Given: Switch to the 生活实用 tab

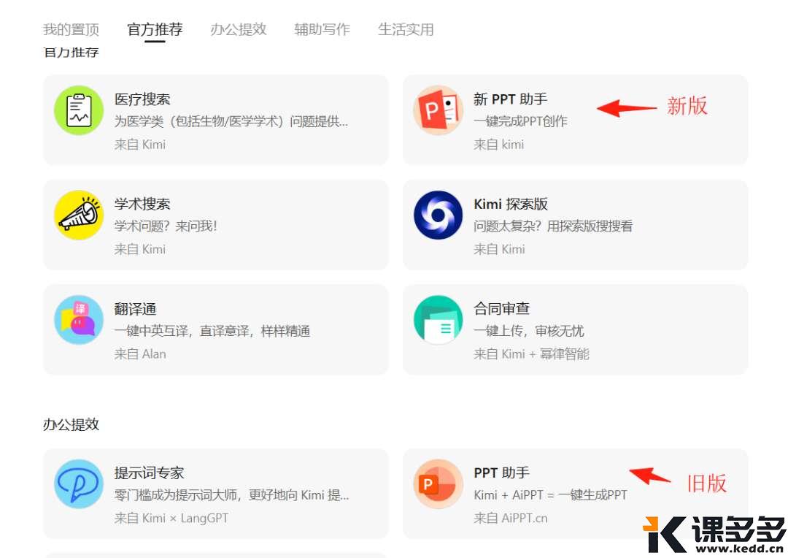Looking at the screenshot, I should click(406, 30).
